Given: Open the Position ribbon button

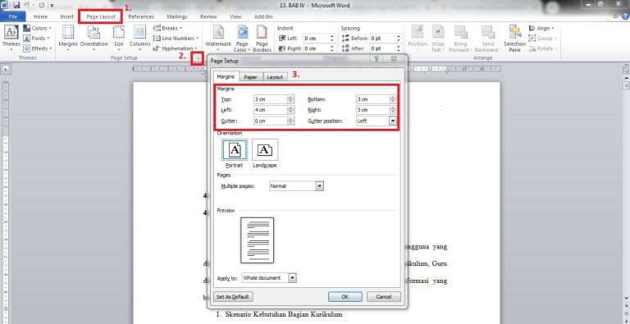Looking at the screenshot, I should coord(418,38).
